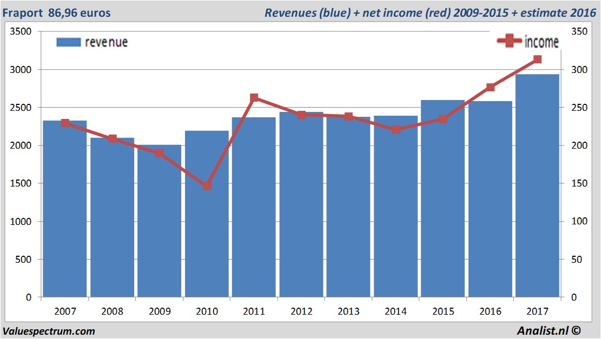Click the 2009 income data marker
This screenshot has width=601, height=339.
coord(160,153)
